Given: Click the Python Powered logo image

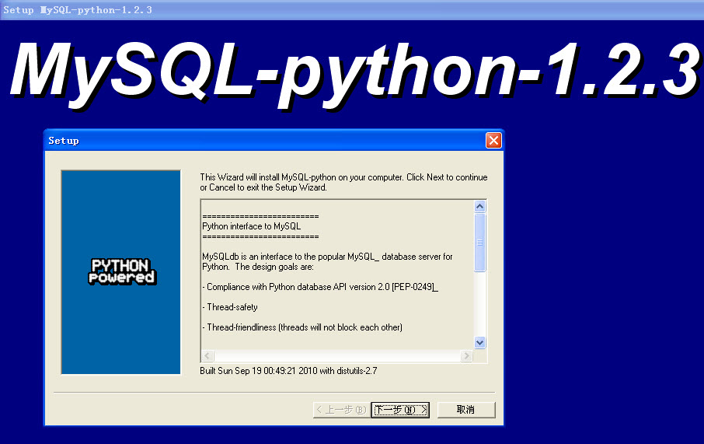Looking at the screenshot, I should 121,271.
